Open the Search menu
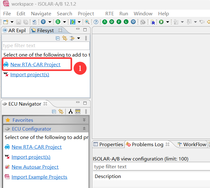Viewport: 210px width, 188px height. tap(65, 14)
